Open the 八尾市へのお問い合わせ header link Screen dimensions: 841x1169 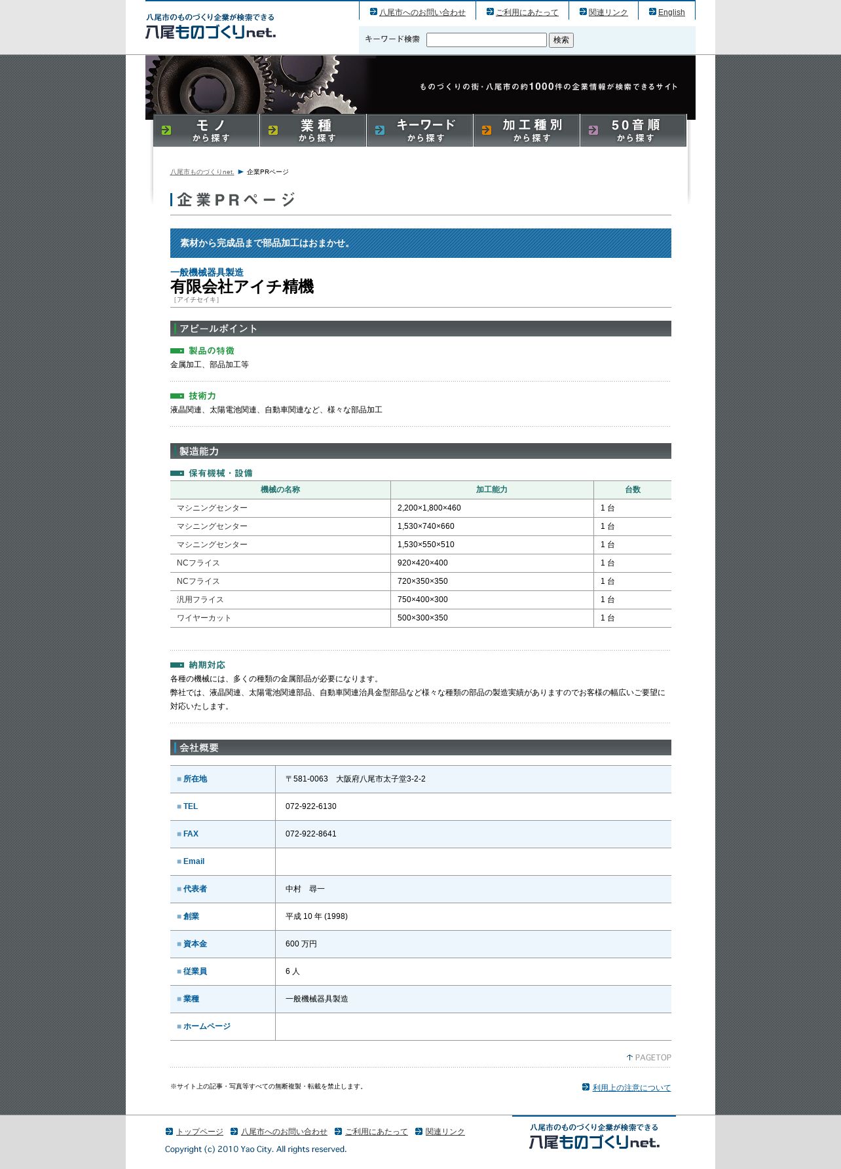click(422, 12)
